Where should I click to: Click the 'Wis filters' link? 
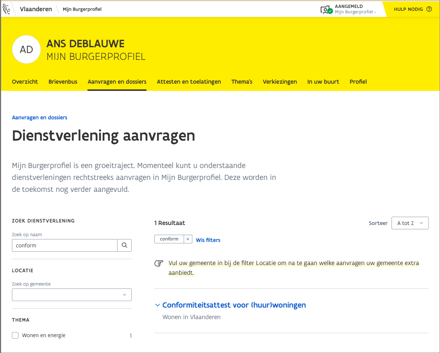click(x=208, y=240)
